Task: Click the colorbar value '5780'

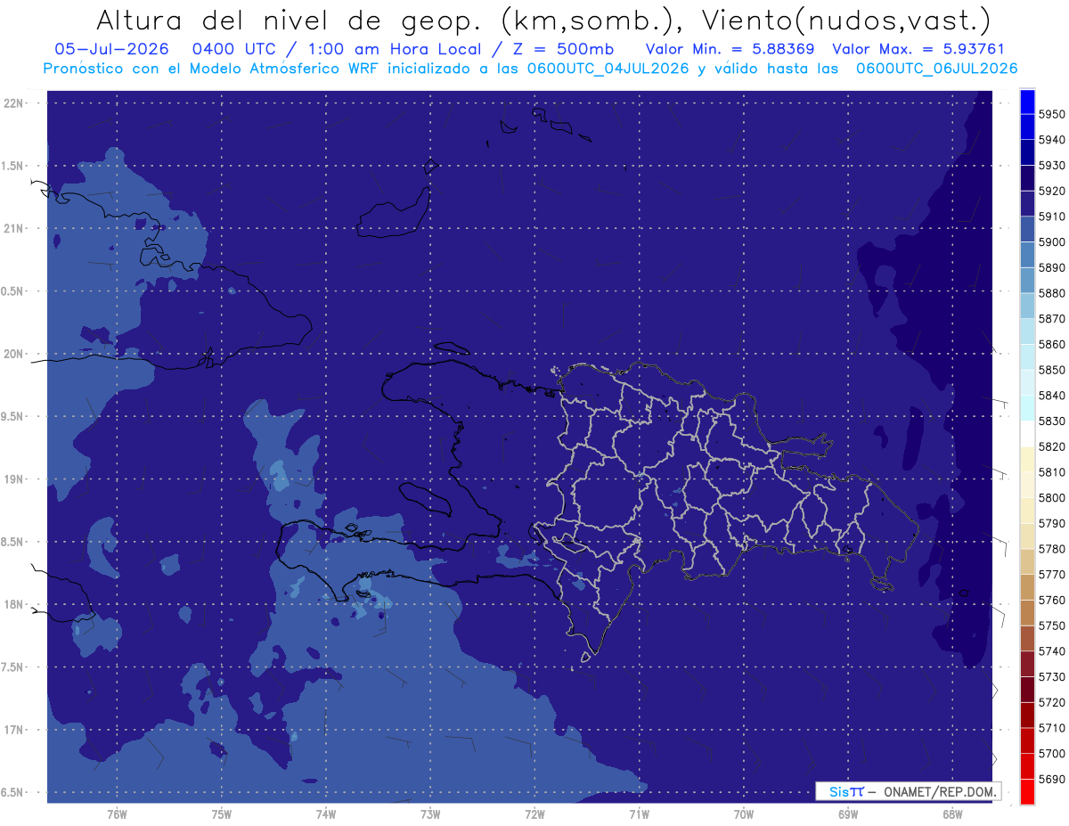Action: coord(1051,549)
